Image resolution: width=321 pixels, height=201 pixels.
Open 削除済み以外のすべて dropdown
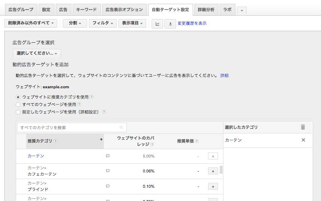(x=31, y=23)
